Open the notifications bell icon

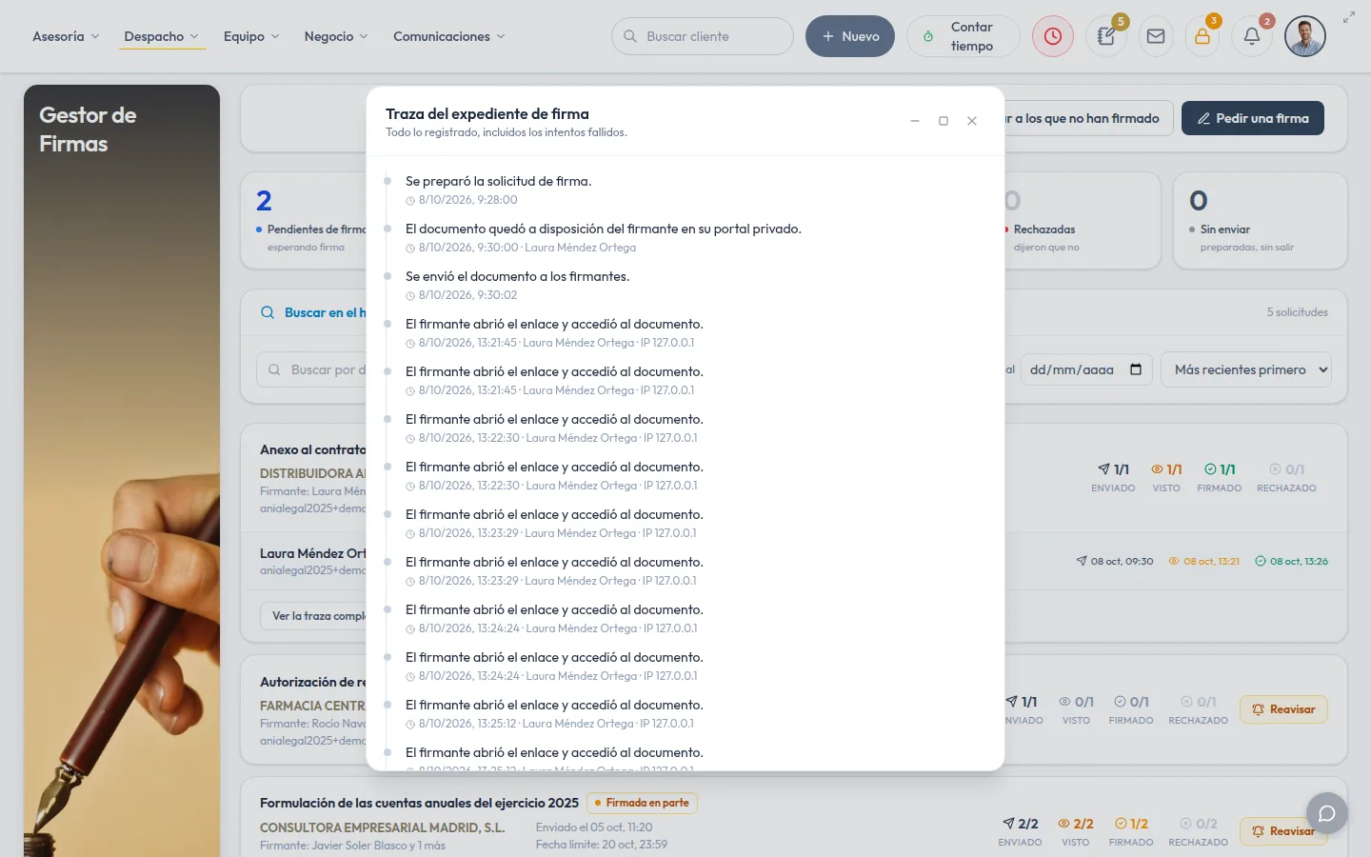[1252, 36]
